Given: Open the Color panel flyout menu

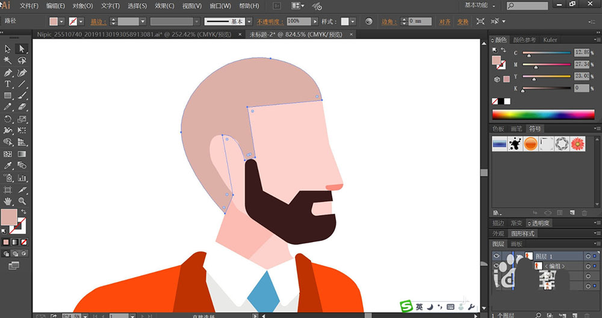Looking at the screenshot, I should click(x=597, y=40).
